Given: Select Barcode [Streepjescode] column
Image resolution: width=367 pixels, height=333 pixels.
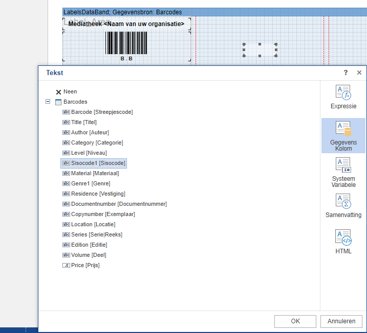Looking at the screenshot, I should pos(102,112).
